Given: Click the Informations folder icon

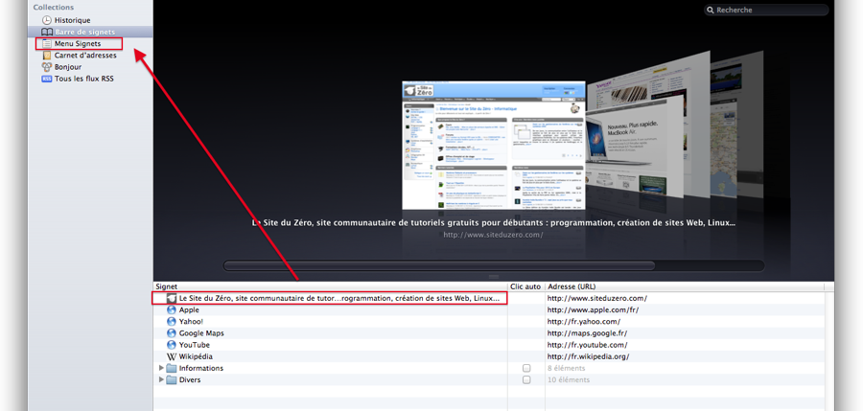Looking at the screenshot, I should point(172,368).
